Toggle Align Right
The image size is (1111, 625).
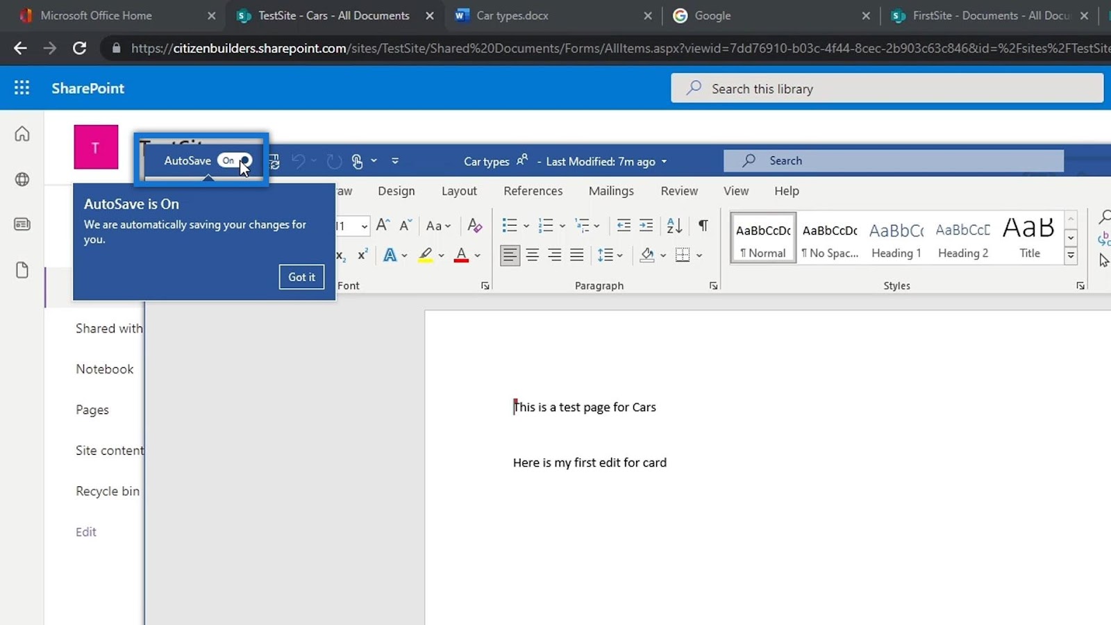[555, 255]
